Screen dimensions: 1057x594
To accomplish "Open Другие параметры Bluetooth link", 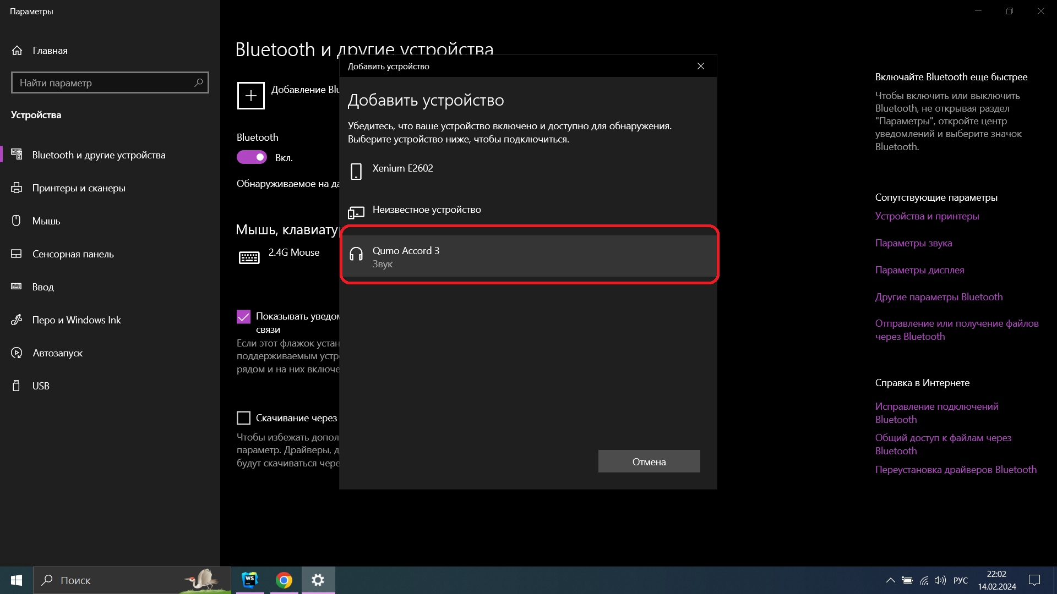I will [939, 297].
